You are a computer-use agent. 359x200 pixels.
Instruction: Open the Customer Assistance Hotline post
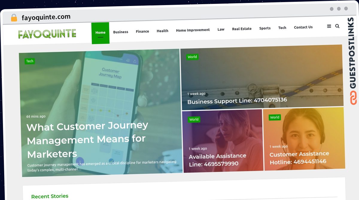299,158
